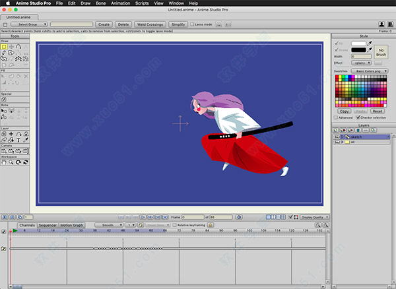Screen dimensions: 396x289
Task: Click the Weld Crossings button
Action: (150, 24)
